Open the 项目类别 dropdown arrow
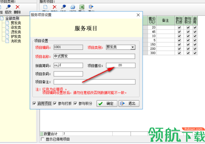 (x=133, y=47)
